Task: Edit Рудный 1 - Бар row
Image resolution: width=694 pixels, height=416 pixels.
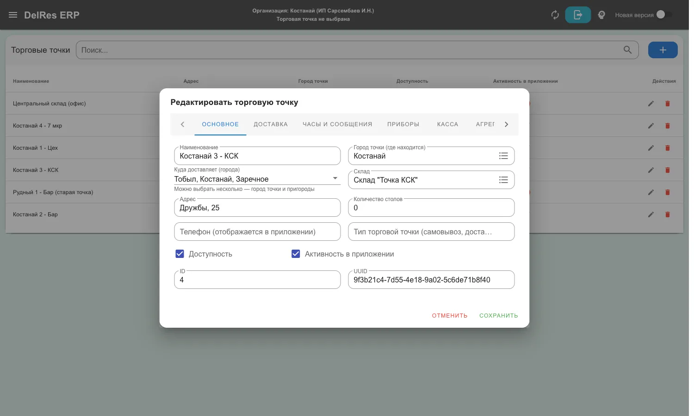Action: point(651,192)
